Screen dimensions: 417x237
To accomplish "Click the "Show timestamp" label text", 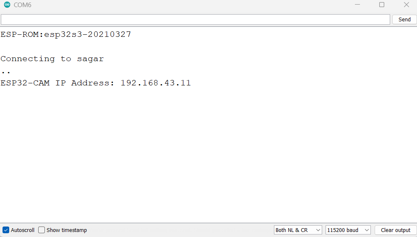I will click(67, 230).
